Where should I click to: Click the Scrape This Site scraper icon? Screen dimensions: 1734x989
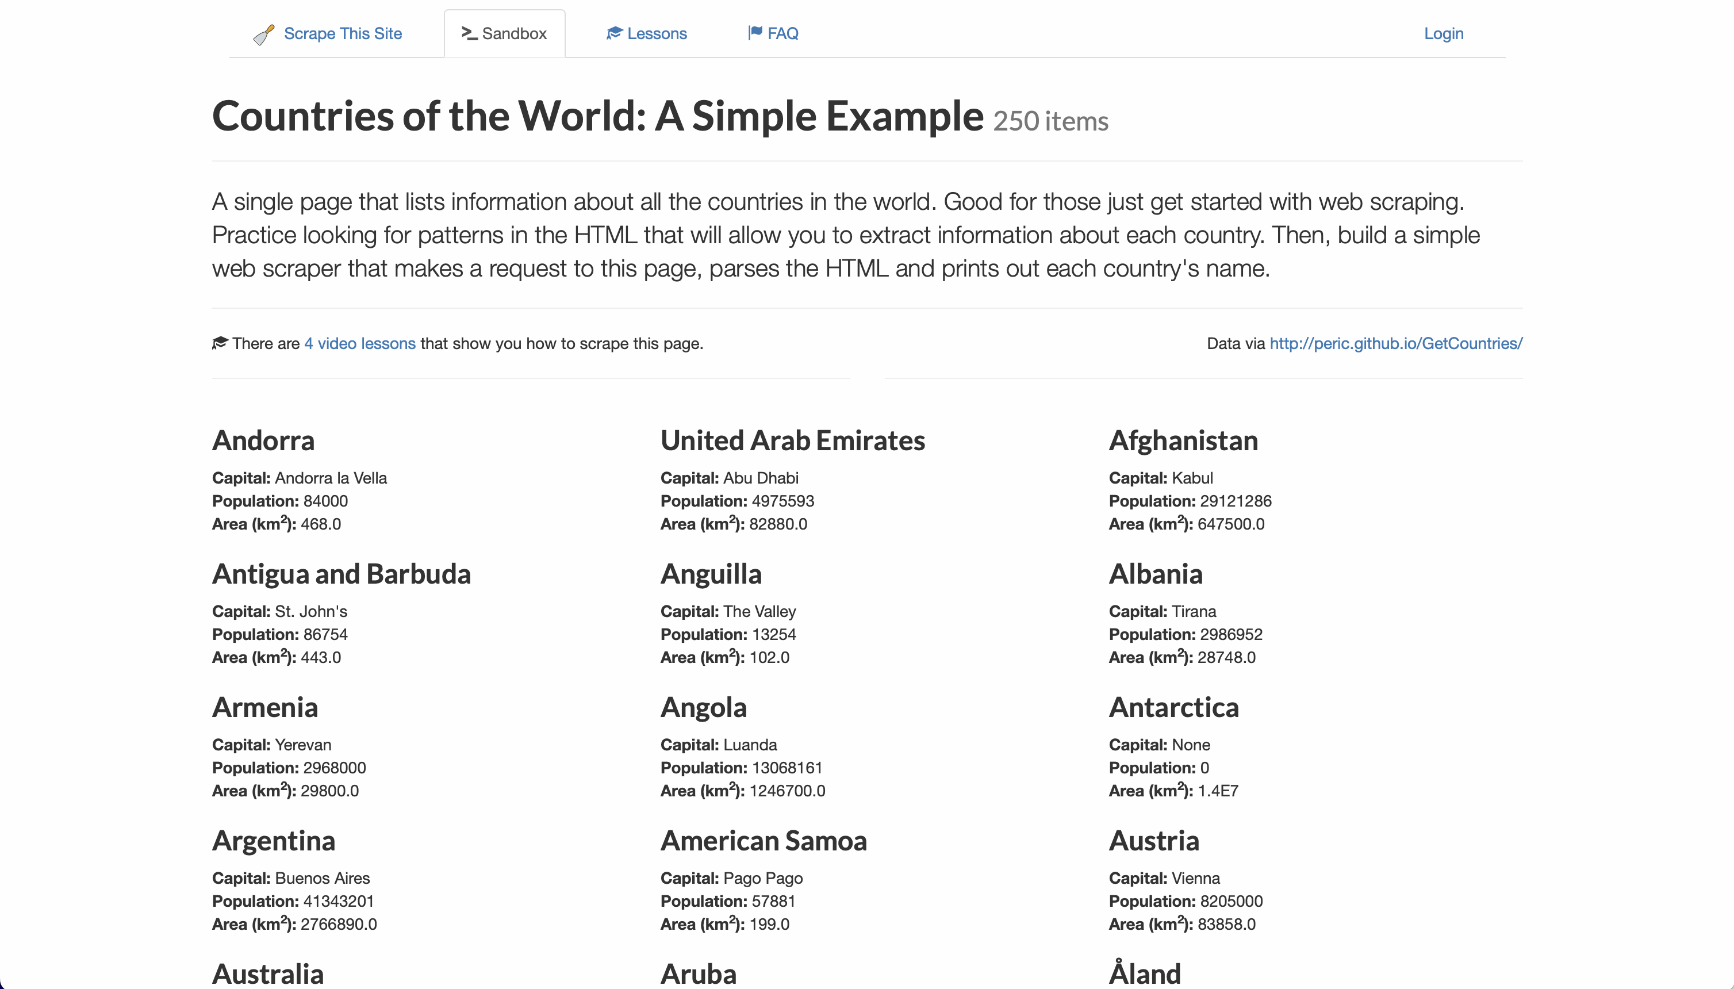click(x=263, y=34)
